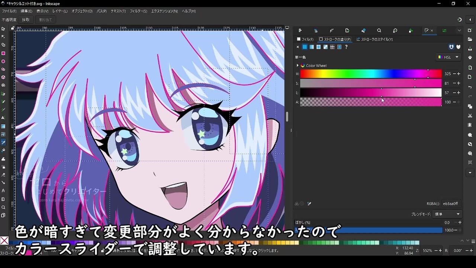
Task: Select the active Dropper tool
Action: click(x=3, y=142)
